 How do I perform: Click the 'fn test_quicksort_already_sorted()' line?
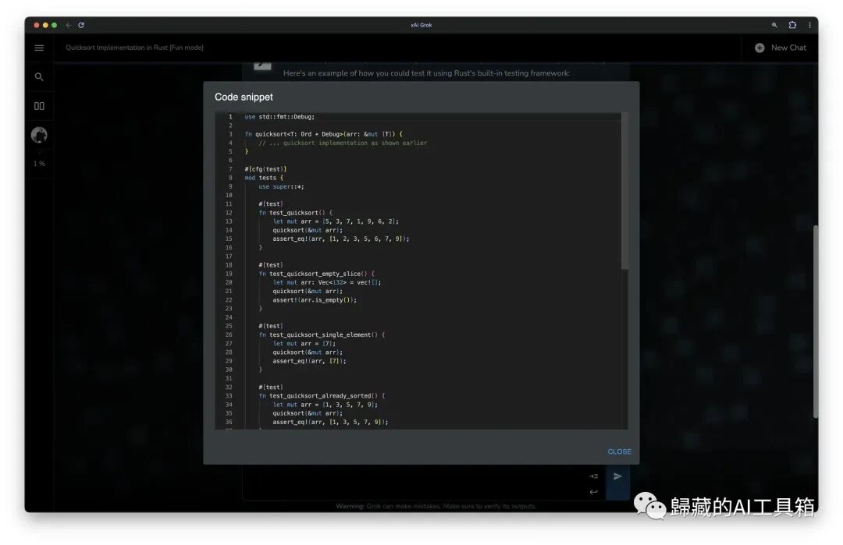tap(322, 396)
